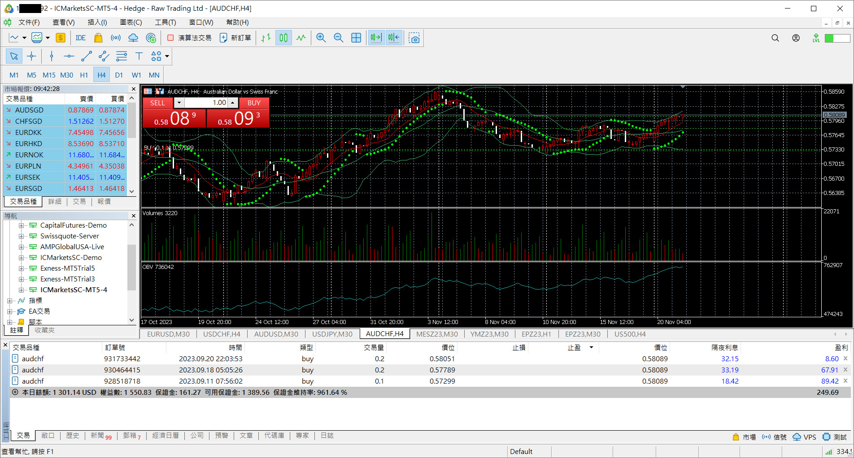Expand the CapitalFutures-Demo server node
The width and height of the screenshot is (854, 458).
point(21,225)
